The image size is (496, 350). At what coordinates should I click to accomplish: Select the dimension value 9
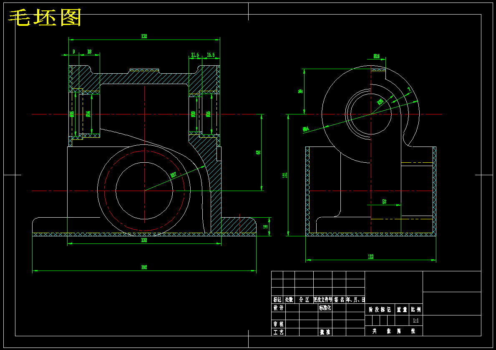click(74, 52)
